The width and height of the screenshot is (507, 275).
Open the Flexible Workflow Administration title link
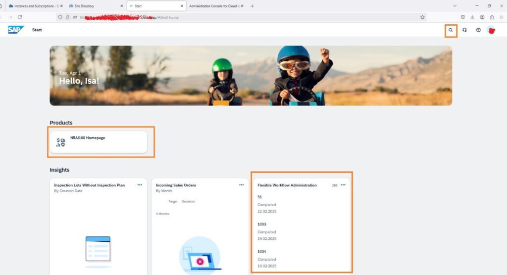287,185
